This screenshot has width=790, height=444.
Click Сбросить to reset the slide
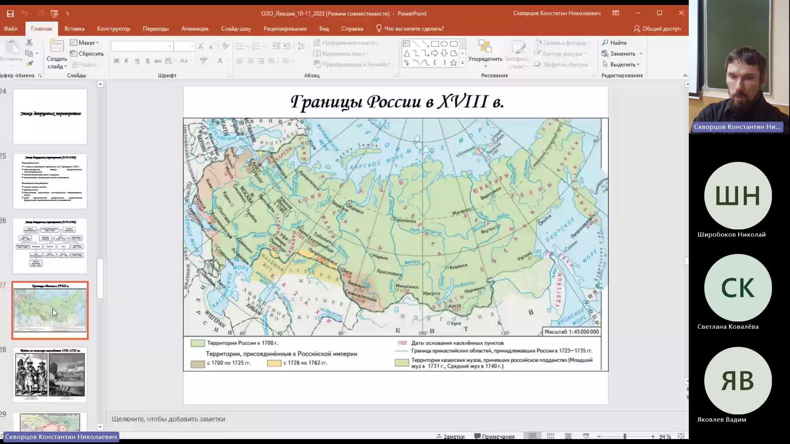tap(87, 54)
